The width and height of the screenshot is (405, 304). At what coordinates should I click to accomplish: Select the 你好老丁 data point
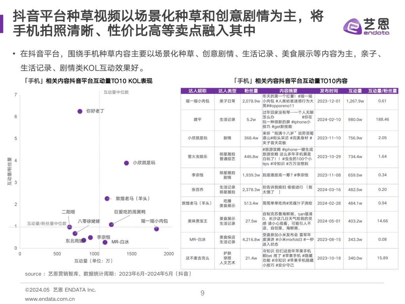point(80,111)
